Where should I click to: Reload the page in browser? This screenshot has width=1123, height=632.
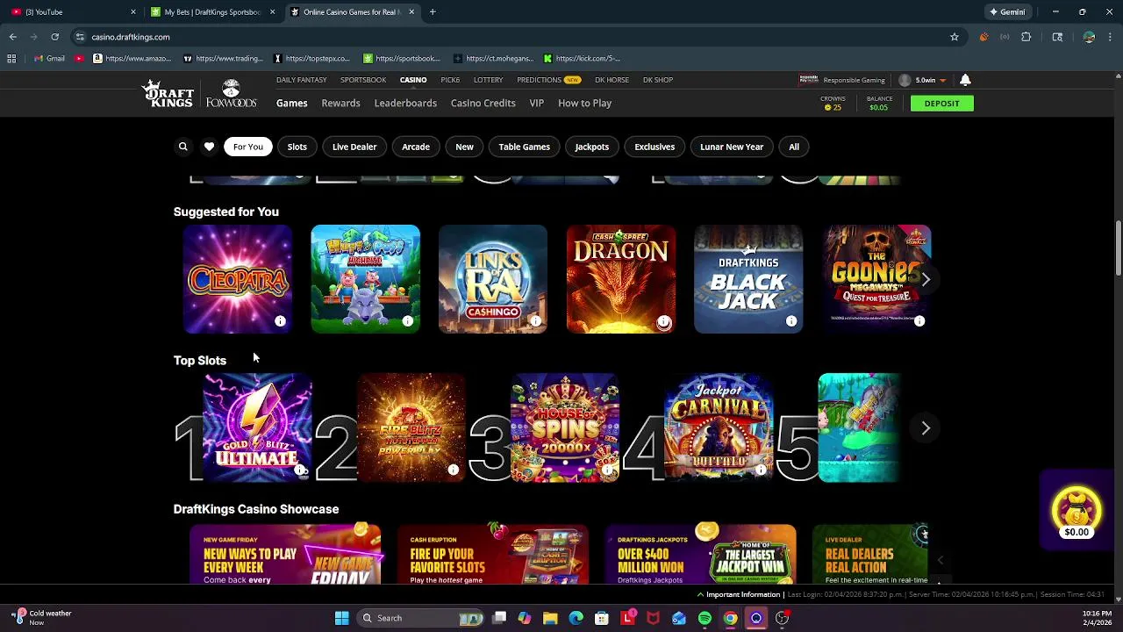point(54,37)
